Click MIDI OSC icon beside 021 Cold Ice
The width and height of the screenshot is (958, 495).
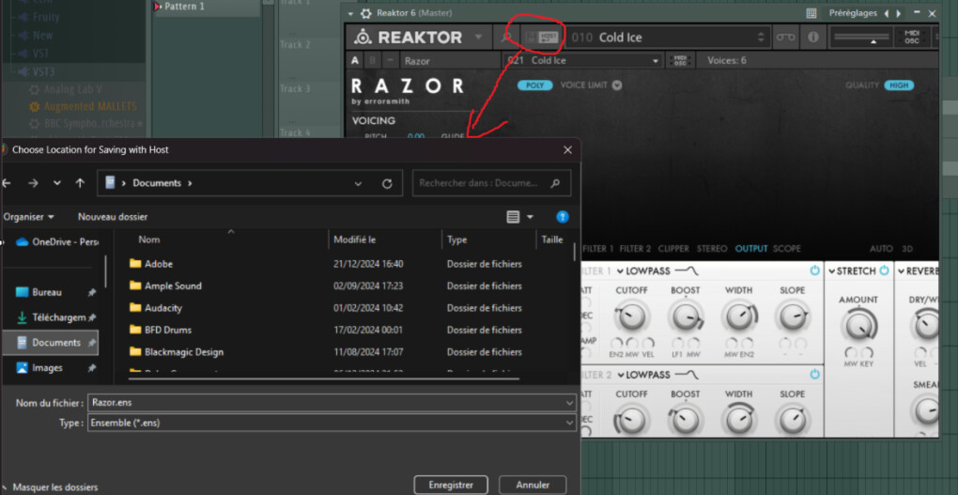tap(680, 60)
